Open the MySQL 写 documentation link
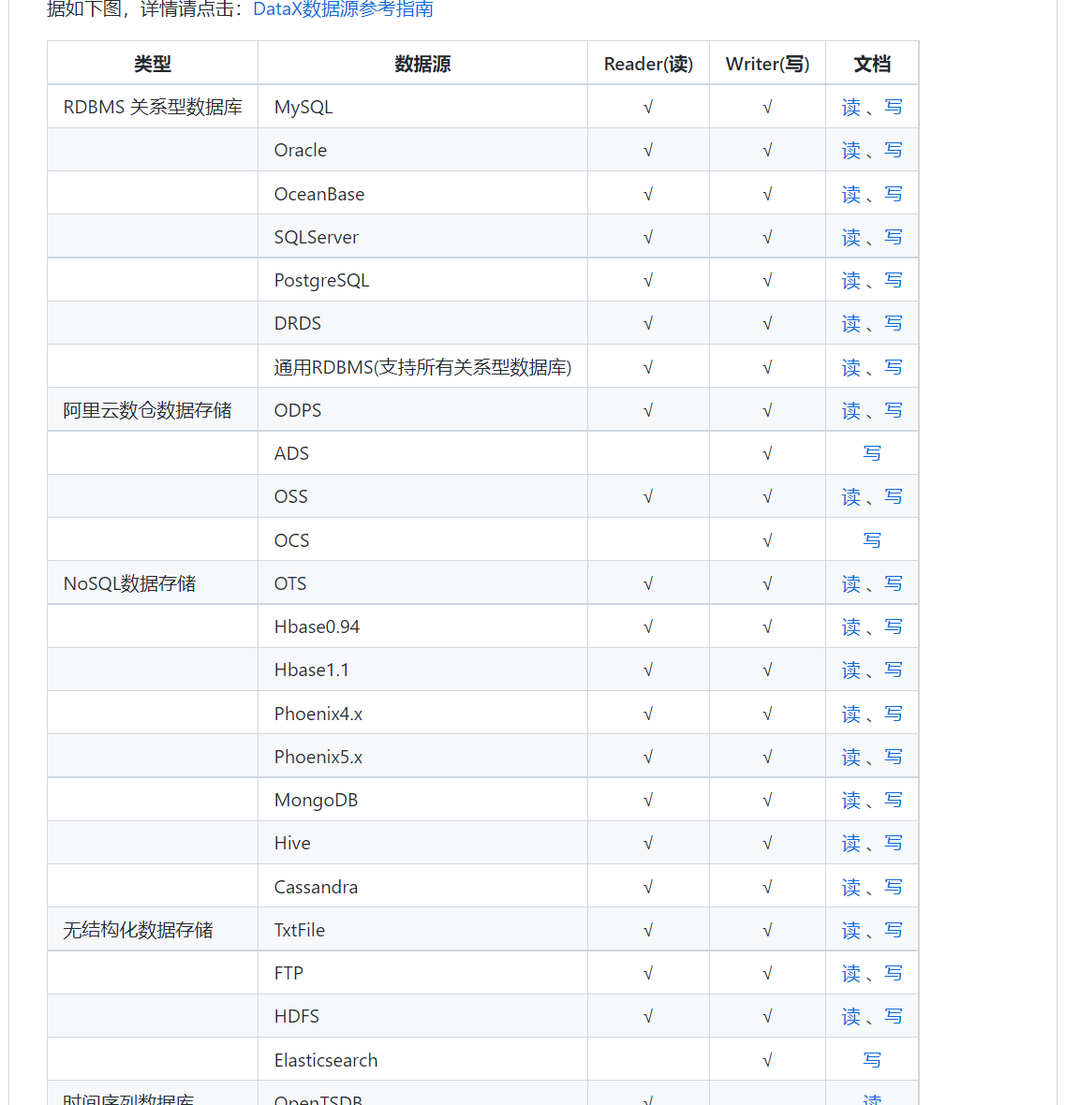The height and width of the screenshot is (1105, 1065). pyautogui.click(x=893, y=107)
